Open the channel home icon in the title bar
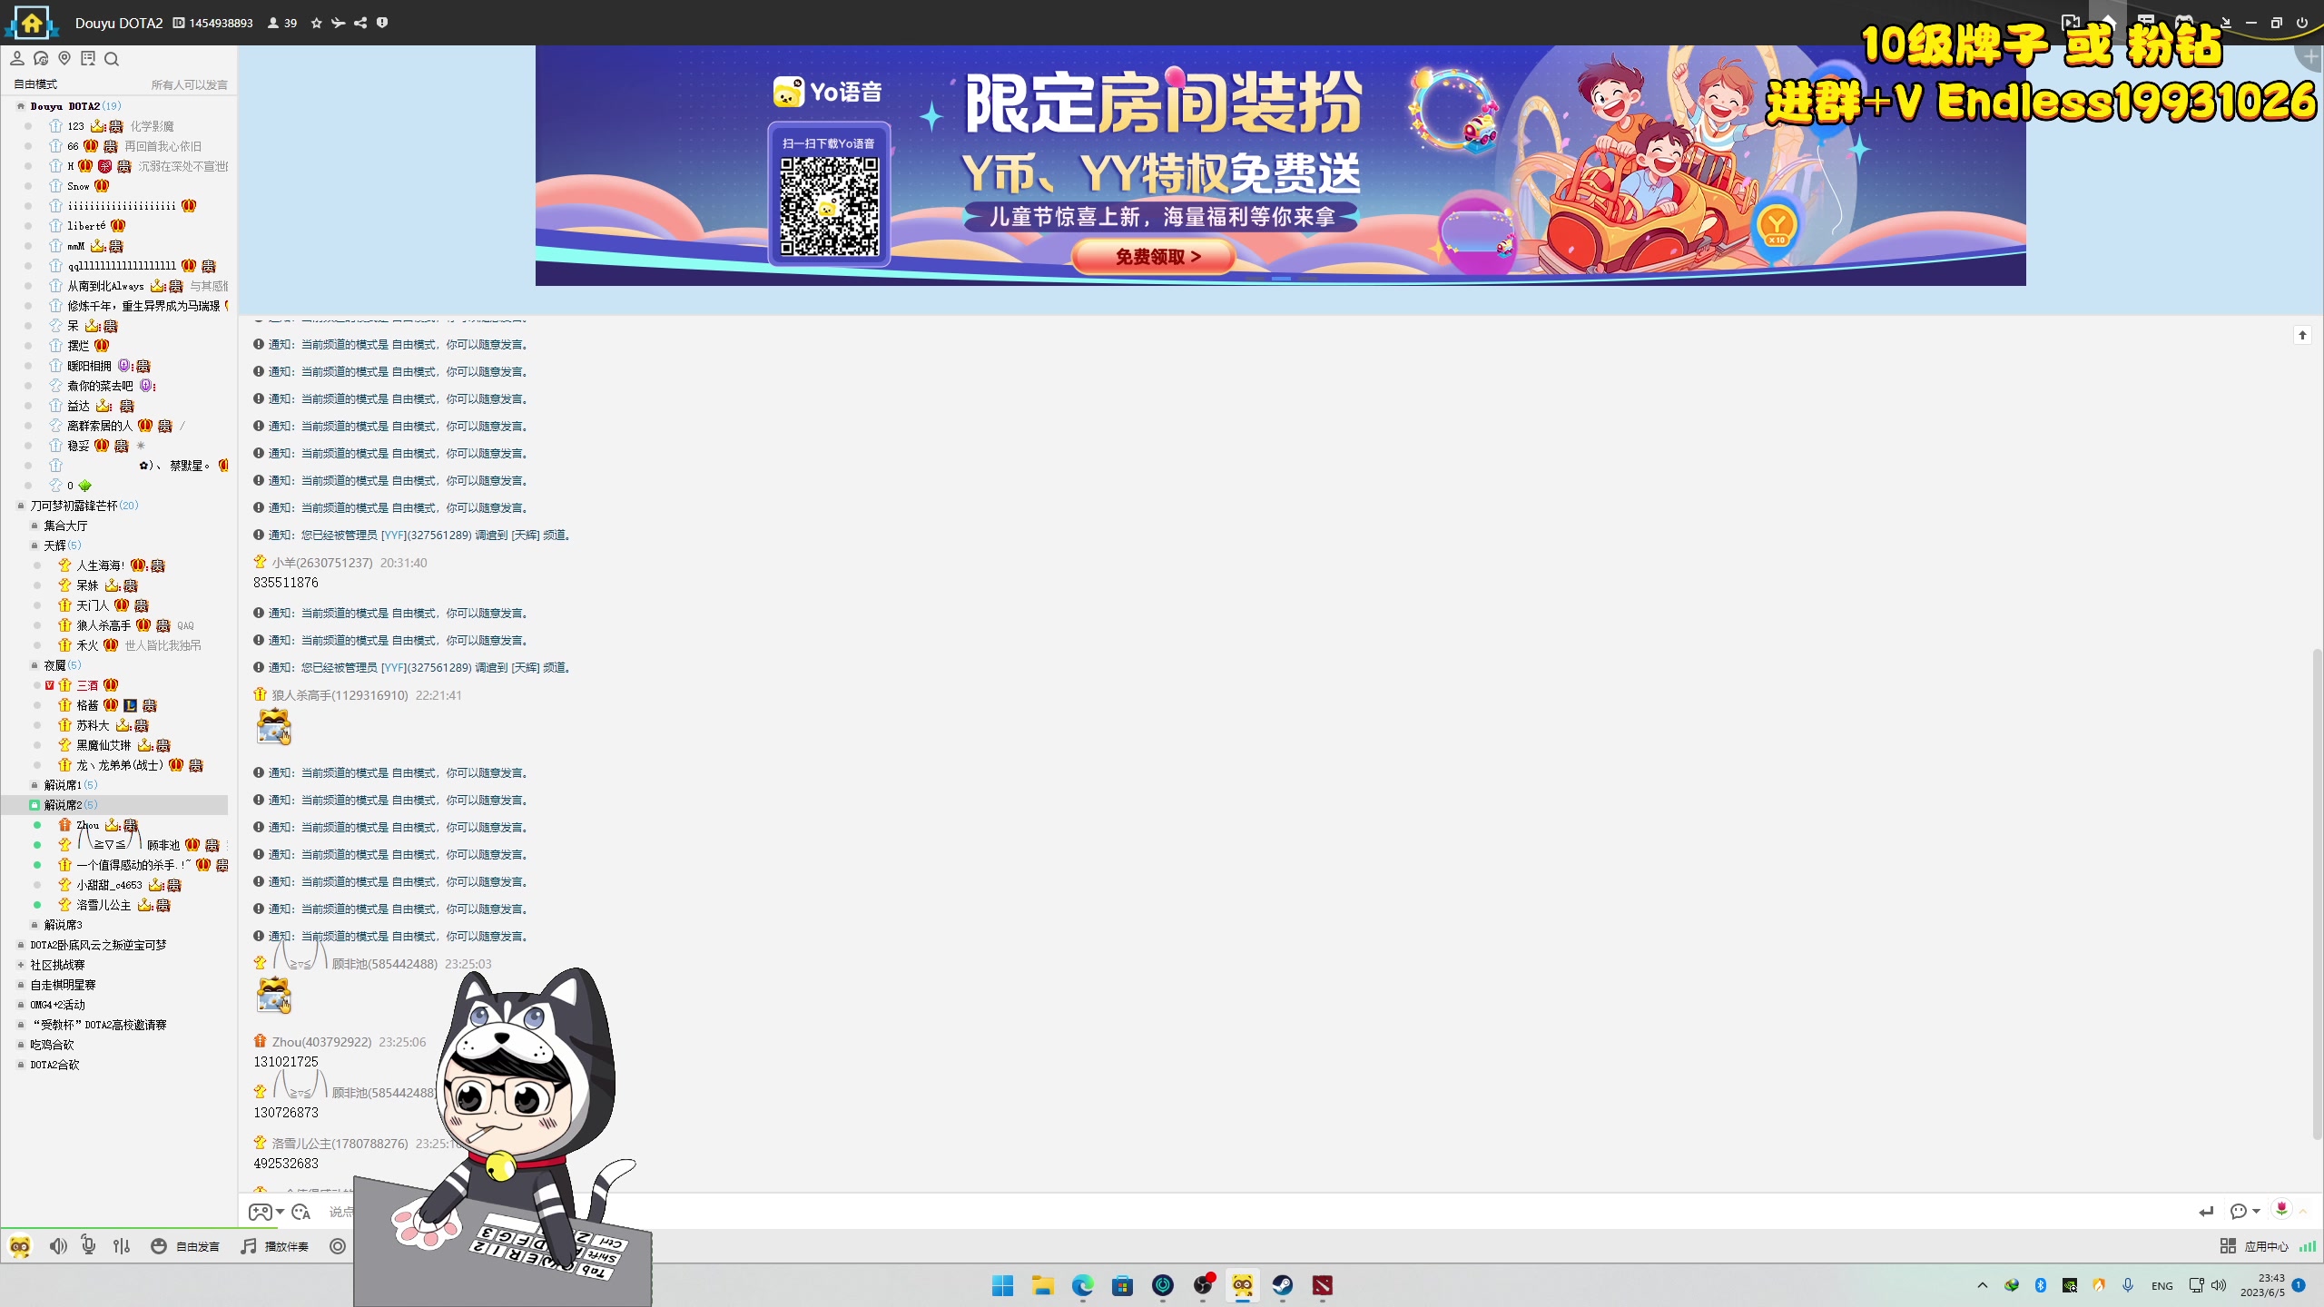This screenshot has height=1307, width=2324. click(32, 23)
